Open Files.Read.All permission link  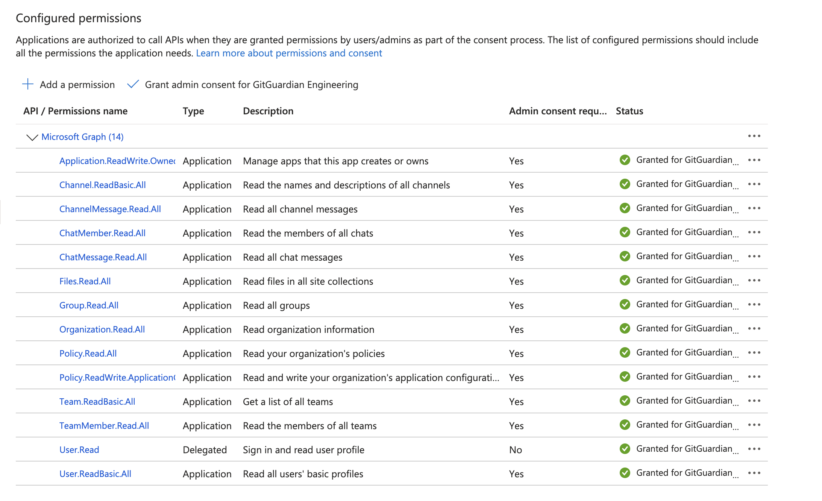[x=85, y=281]
